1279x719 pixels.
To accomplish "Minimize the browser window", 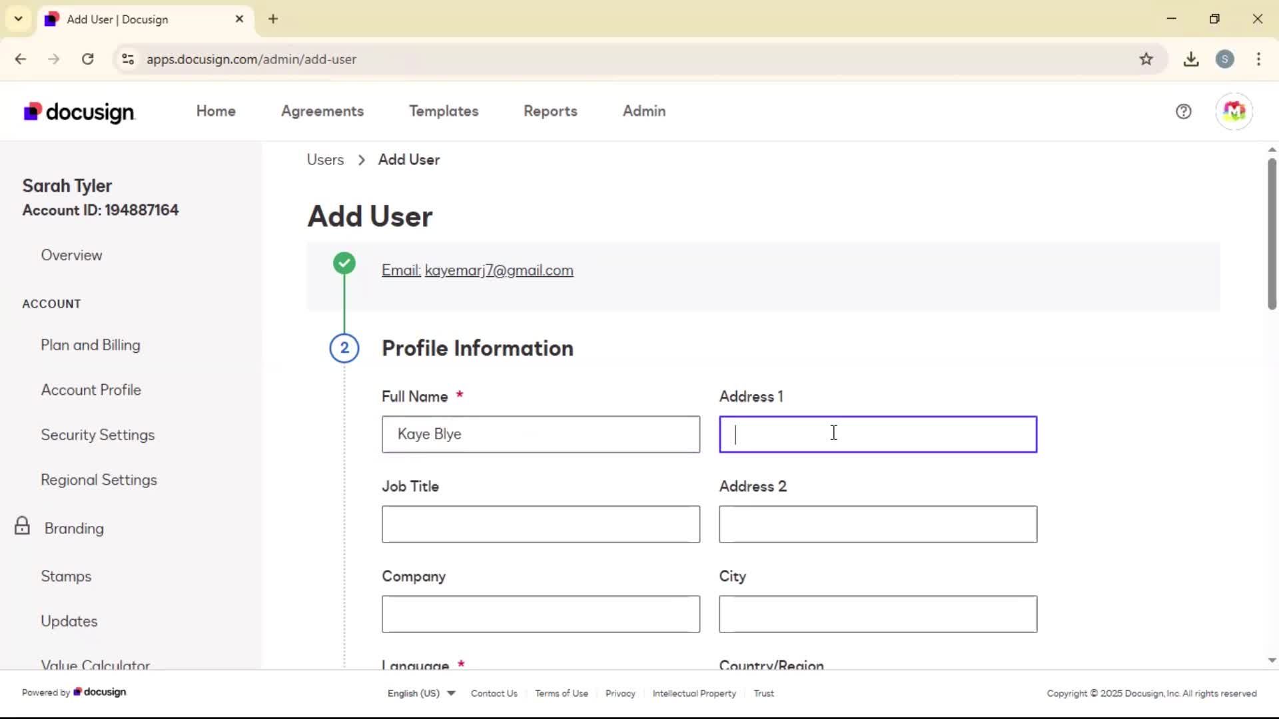I will coord(1171,19).
